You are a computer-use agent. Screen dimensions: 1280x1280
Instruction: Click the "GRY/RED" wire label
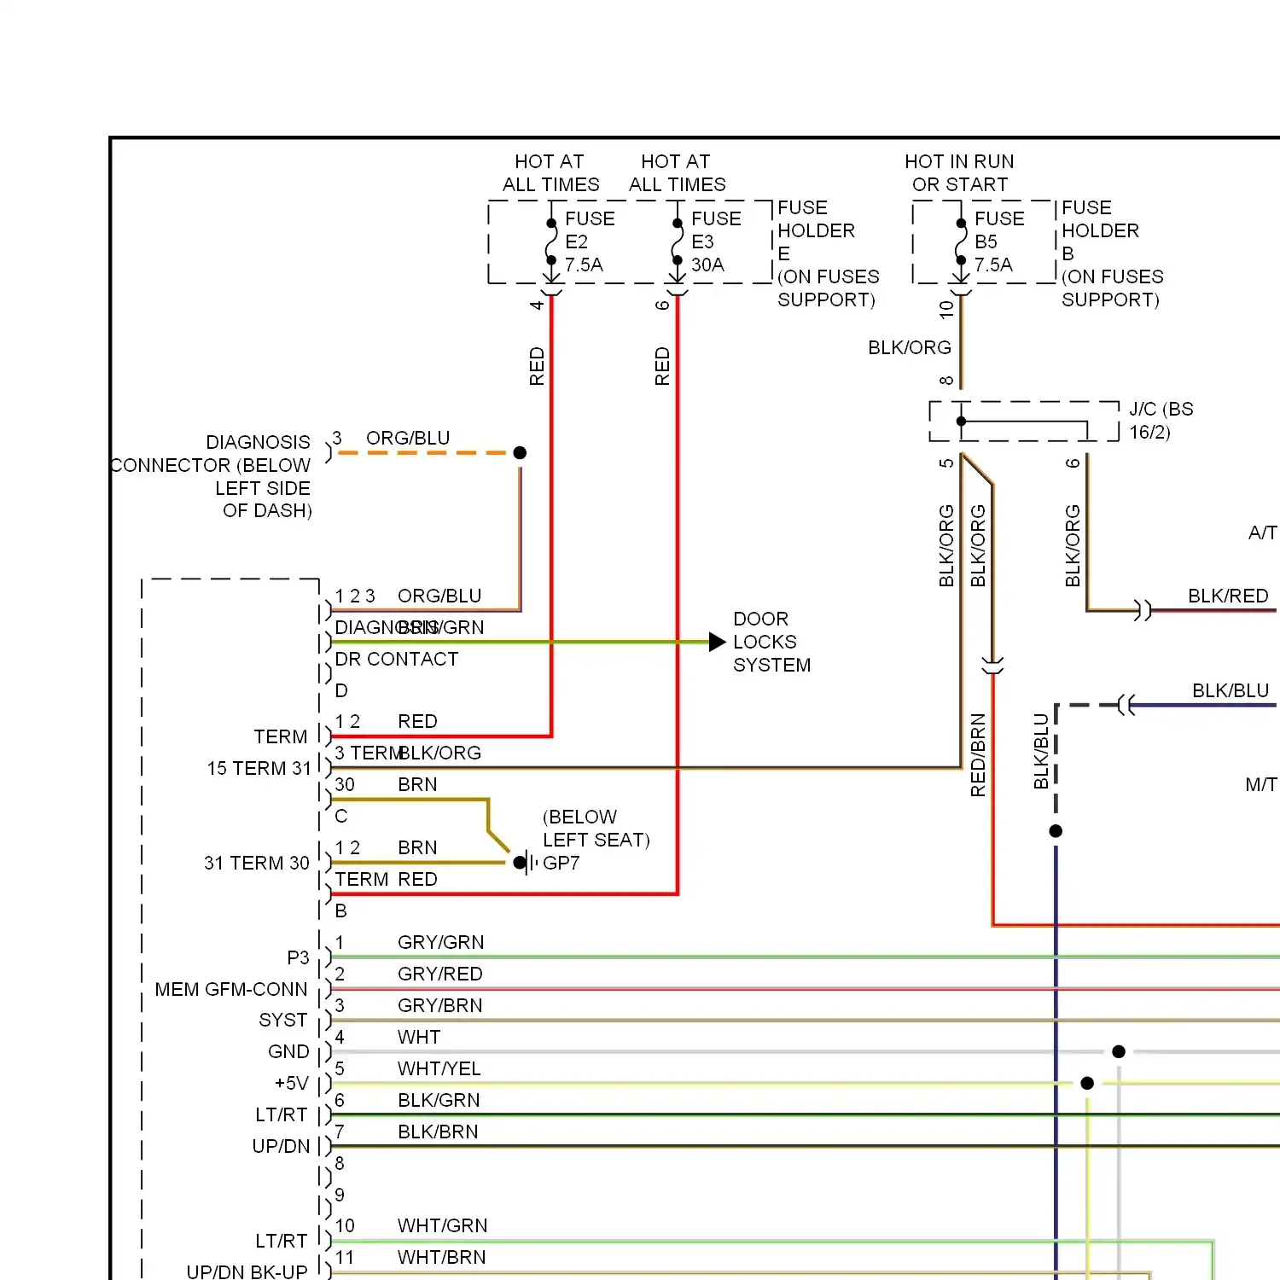[439, 974]
